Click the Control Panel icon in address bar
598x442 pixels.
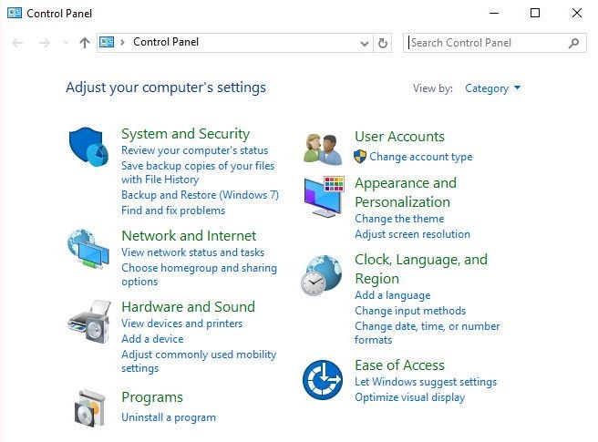pos(107,42)
